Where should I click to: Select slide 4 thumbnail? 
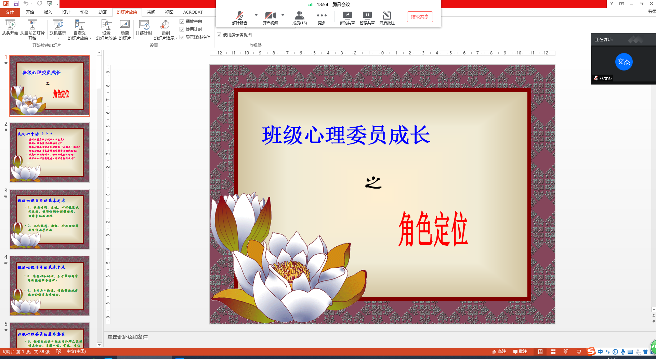click(50, 286)
